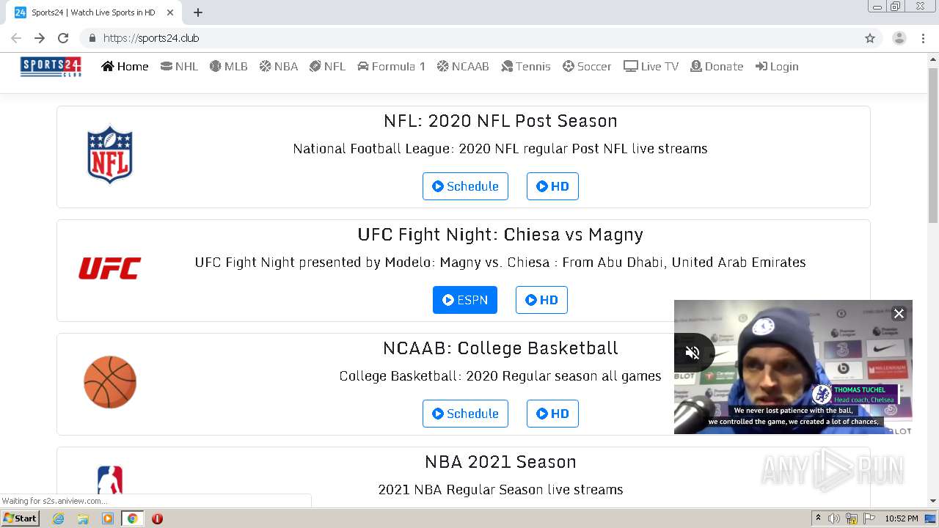
Task: Reload the current page
Action: (x=63, y=38)
